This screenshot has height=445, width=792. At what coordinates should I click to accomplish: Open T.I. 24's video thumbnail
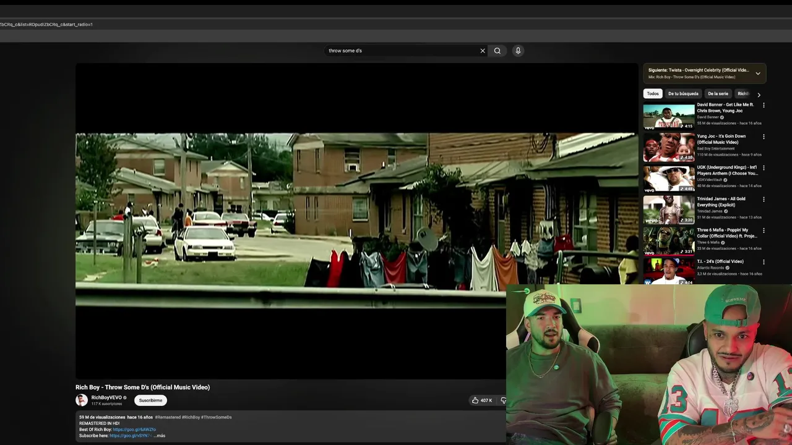point(669,272)
